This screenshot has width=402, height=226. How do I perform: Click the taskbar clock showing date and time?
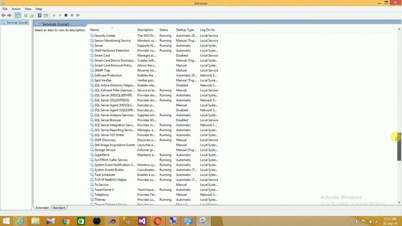click(390, 221)
